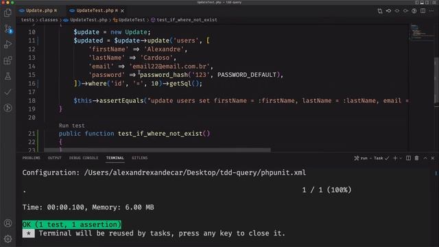439x247 pixels.
Task: Open the Problems panel tab
Action: (x=31, y=158)
